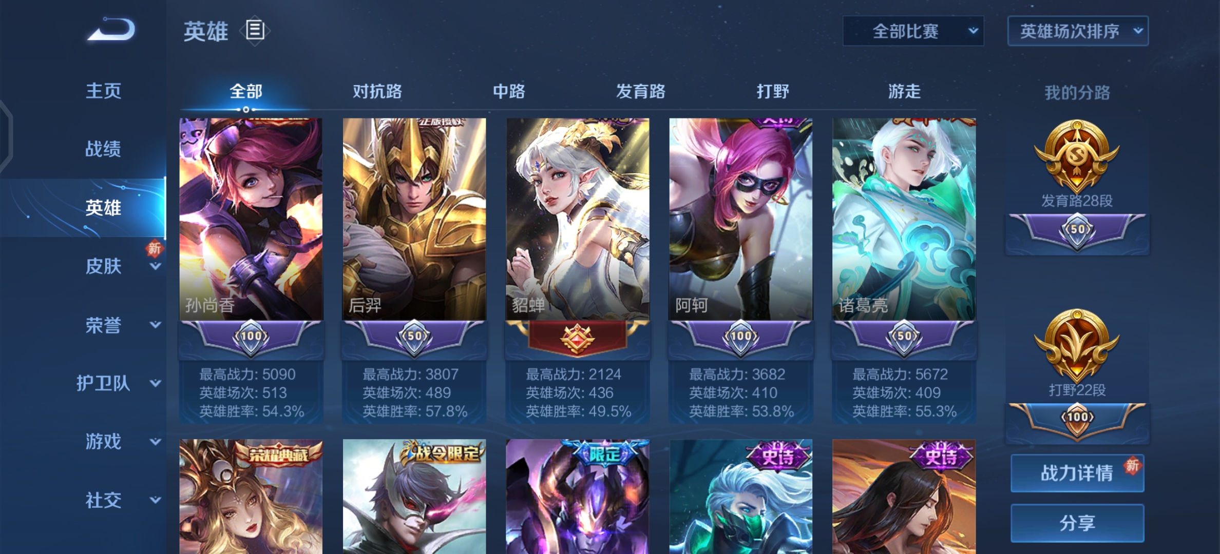This screenshot has width=1220, height=554.
Task: Click the 战力详情 button
Action: 1077,472
